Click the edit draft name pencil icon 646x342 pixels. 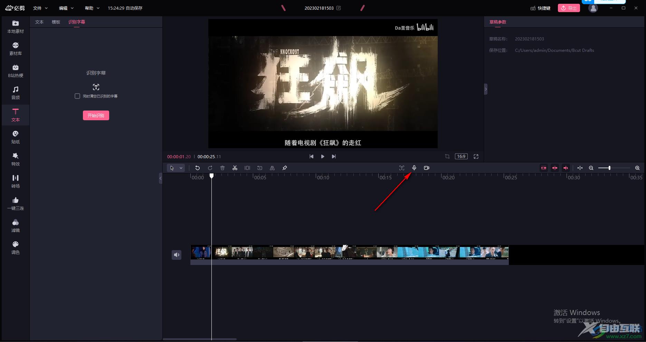[339, 8]
